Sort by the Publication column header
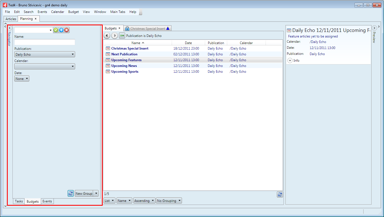The width and height of the screenshot is (384, 217). coord(216,43)
